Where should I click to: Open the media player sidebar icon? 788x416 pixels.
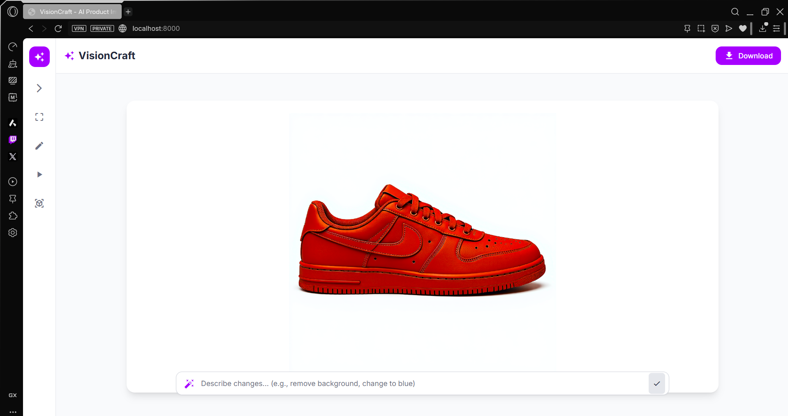13,182
